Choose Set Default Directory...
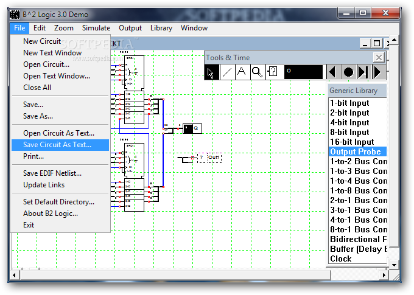The width and height of the screenshot is (414, 295). [60, 202]
